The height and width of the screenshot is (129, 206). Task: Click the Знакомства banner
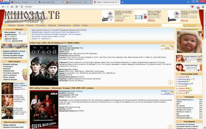point(189,68)
